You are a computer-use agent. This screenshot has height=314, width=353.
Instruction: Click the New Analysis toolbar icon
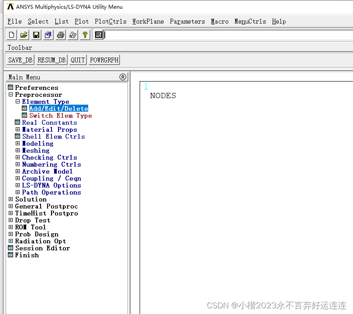click(11, 35)
